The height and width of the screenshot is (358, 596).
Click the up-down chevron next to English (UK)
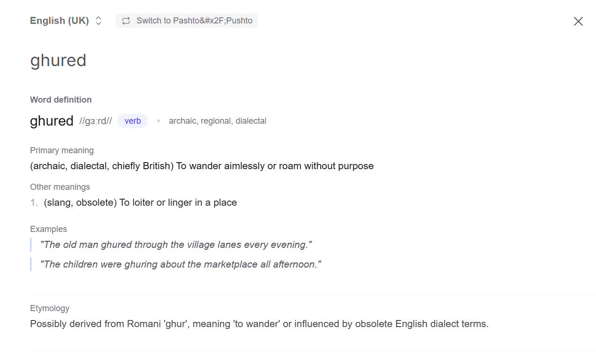[x=99, y=21]
